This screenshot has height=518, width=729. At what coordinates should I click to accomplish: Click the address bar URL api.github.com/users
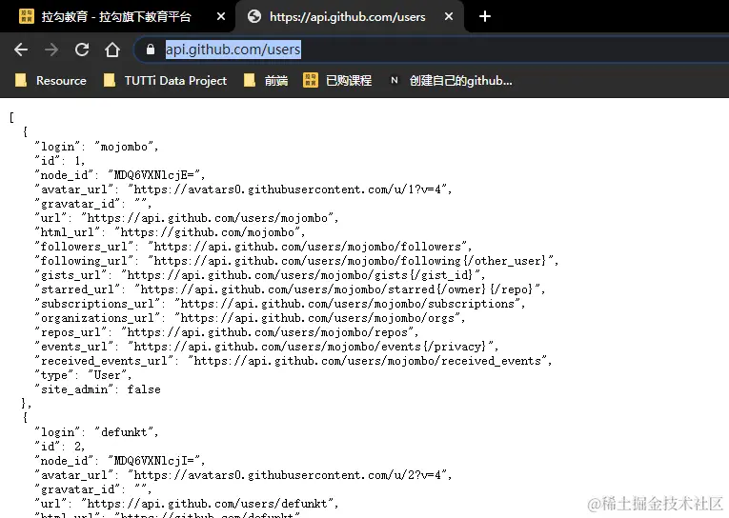coord(233,50)
